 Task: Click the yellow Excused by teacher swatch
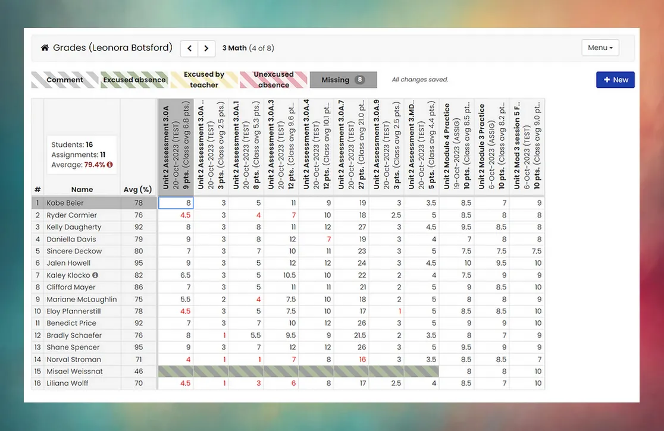point(203,79)
